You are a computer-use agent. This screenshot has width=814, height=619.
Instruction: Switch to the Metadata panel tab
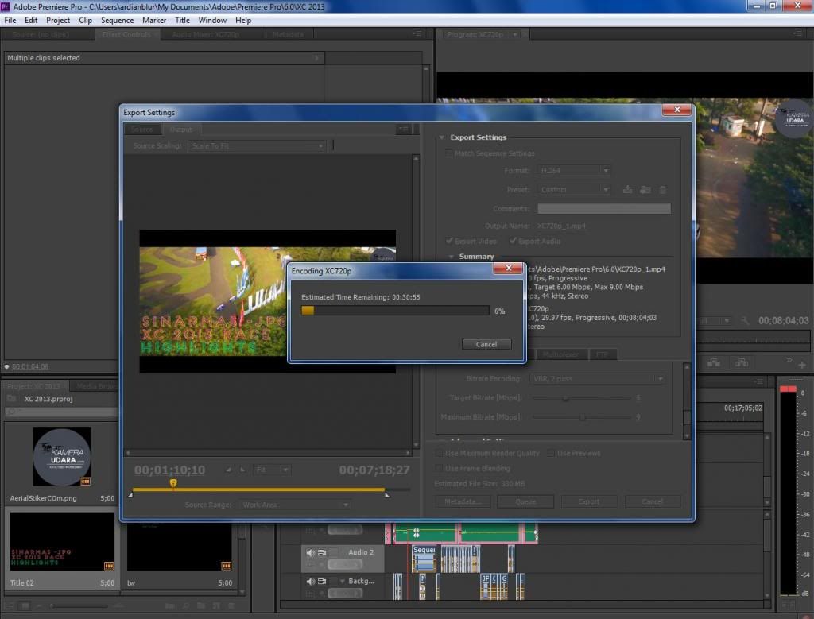(288, 34)
